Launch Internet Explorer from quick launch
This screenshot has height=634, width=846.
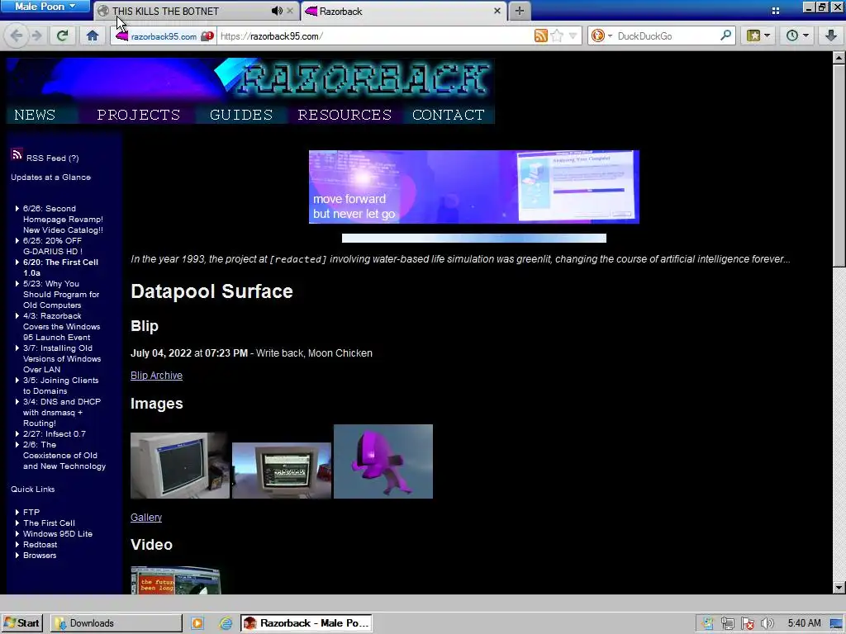point(226,623)
